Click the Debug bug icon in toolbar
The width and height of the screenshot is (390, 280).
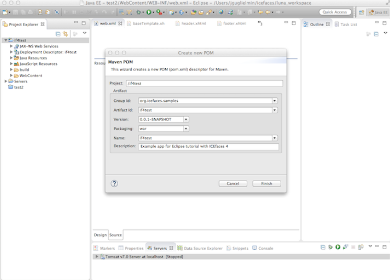pos(139,12)
